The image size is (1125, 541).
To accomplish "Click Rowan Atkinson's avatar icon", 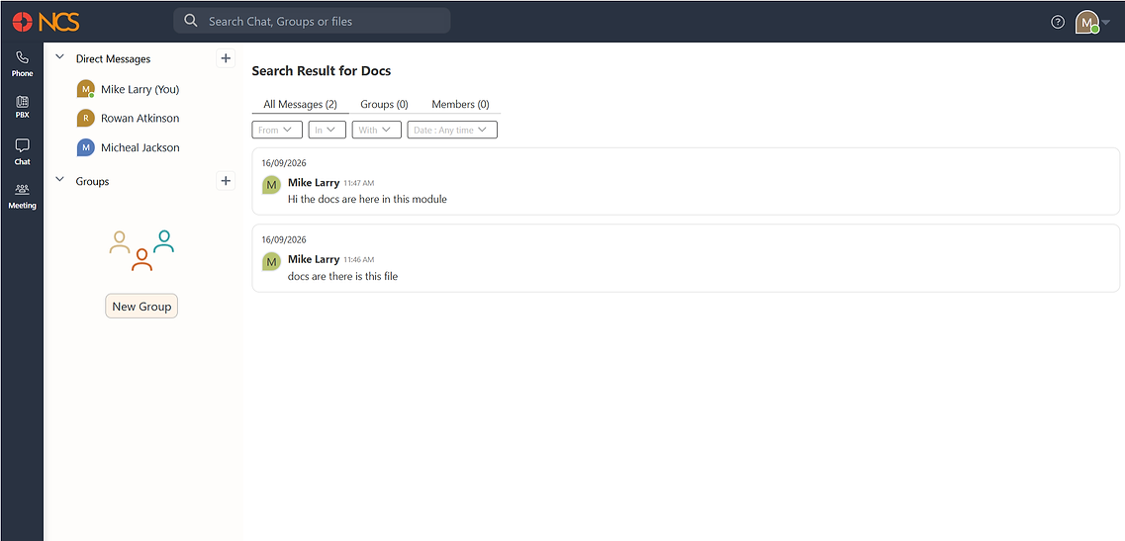I will pos(86,118).
